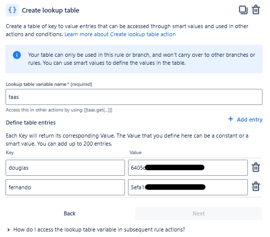Screen dimensions: 270x237
Task: Delete the lookup table action with the top trash icon
Action: (x=256, y=10)
